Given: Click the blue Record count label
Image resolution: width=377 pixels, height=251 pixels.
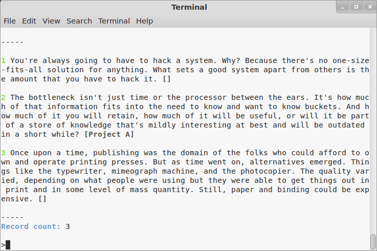Looking at the screenshot, I should (x=31, y=226).
